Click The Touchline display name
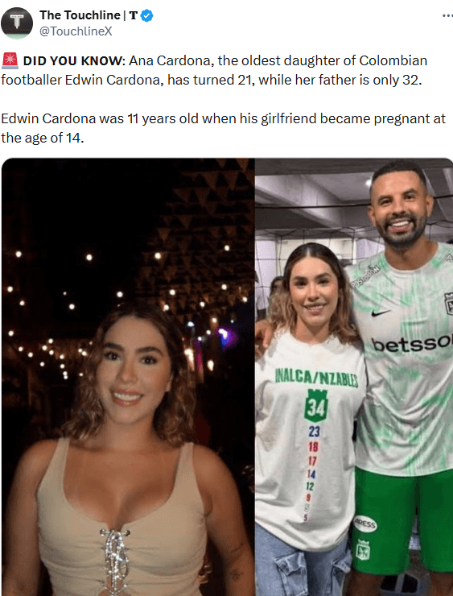 80,15
